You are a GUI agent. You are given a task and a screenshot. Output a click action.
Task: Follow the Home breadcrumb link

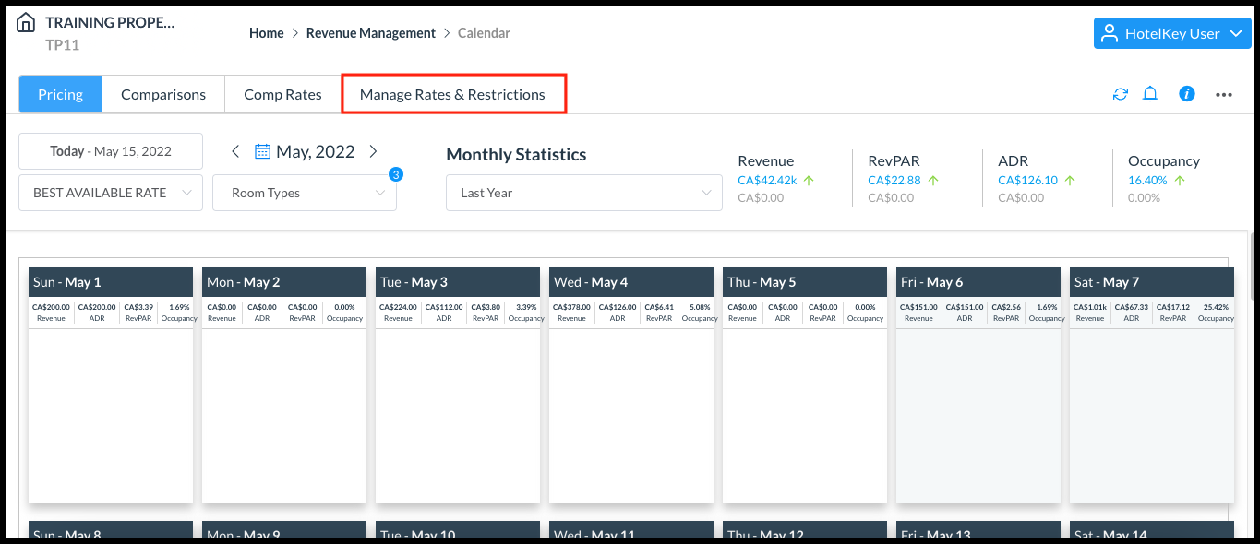click(266, 33)
